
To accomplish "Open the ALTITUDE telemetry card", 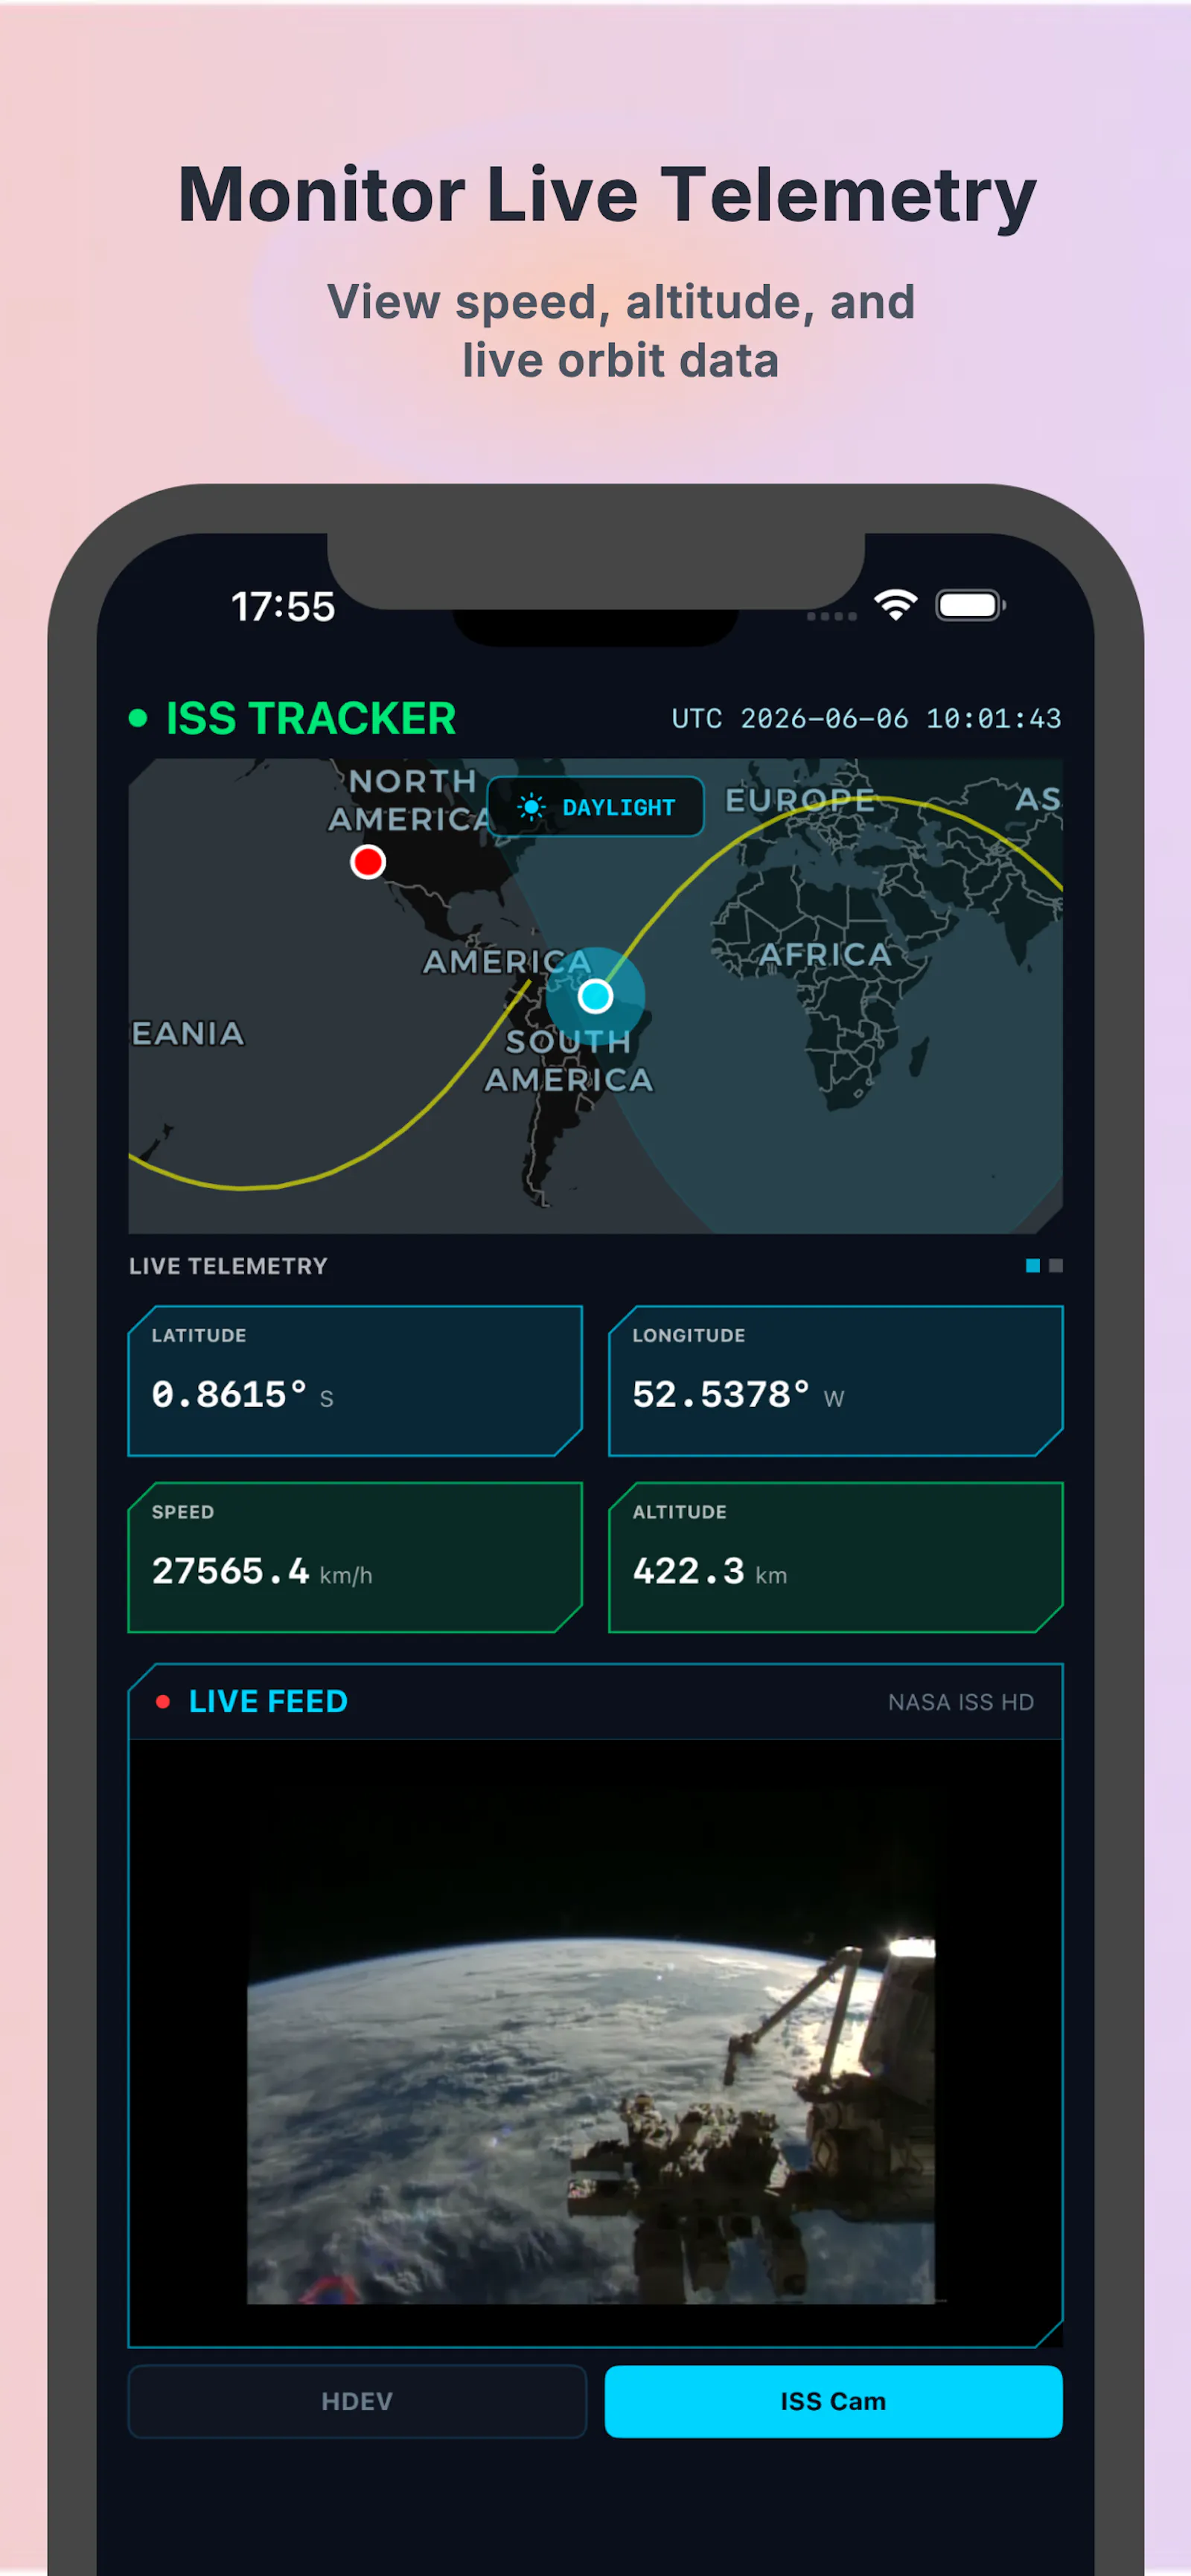I will tap(836, 1557).
